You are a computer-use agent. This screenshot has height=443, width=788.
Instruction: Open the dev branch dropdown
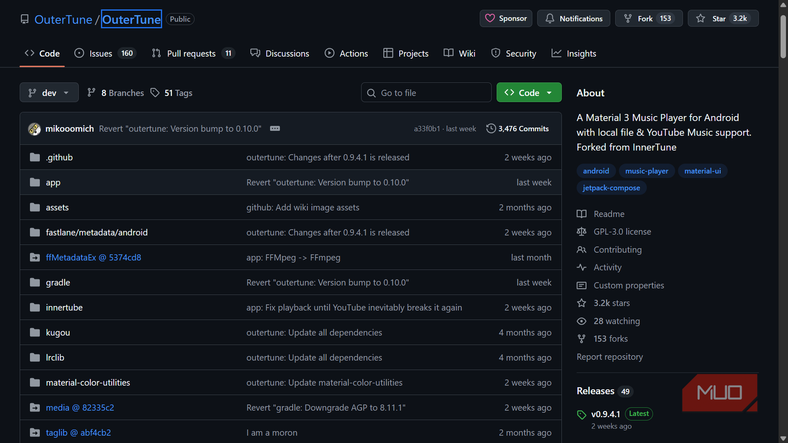49,93
